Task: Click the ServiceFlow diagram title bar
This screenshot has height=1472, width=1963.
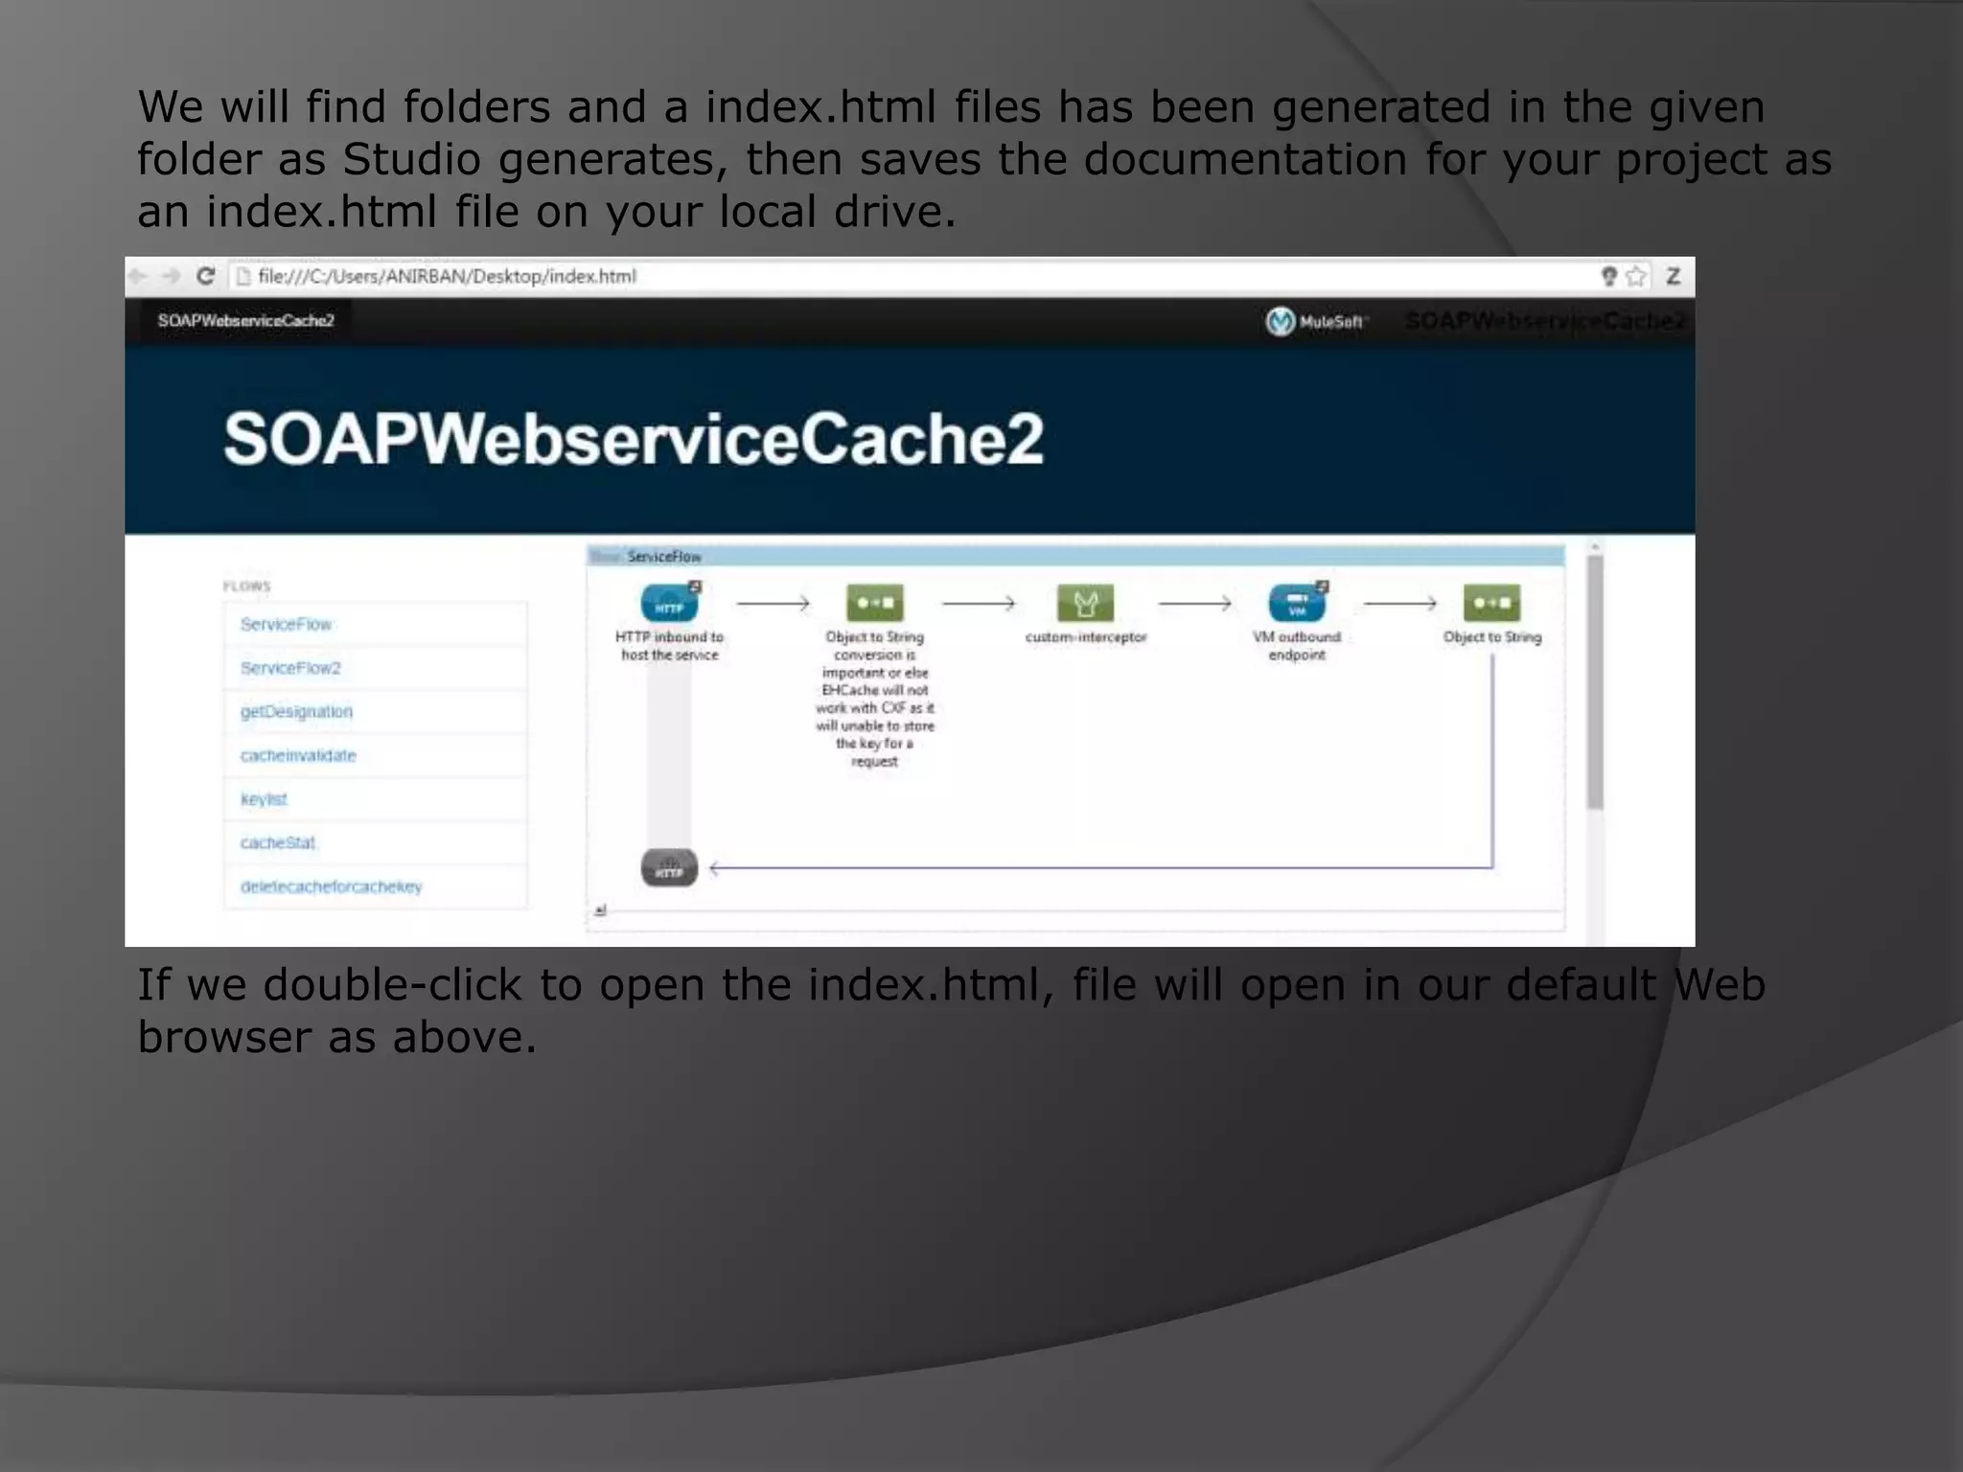Action: 1075,556
